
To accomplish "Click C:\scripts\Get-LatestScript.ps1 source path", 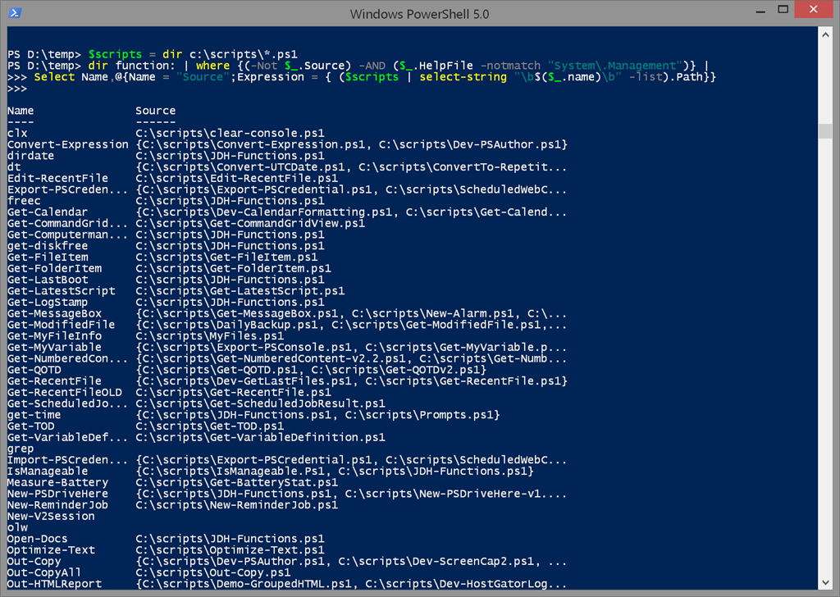I will pyautogui.click(x=240, y=291).
